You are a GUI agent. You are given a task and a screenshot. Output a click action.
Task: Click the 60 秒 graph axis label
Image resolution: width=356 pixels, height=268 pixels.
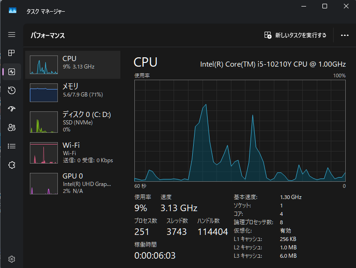[140, 186]
